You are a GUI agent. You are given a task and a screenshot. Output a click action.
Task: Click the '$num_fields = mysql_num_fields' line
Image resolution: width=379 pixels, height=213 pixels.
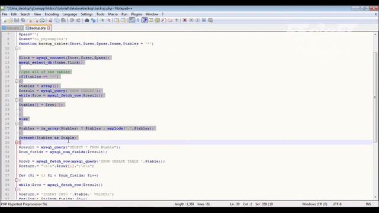pos(63,152)
